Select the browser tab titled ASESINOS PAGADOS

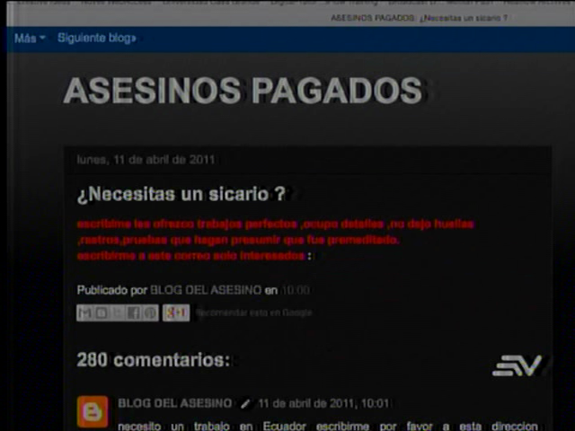(x=419, y=17)
